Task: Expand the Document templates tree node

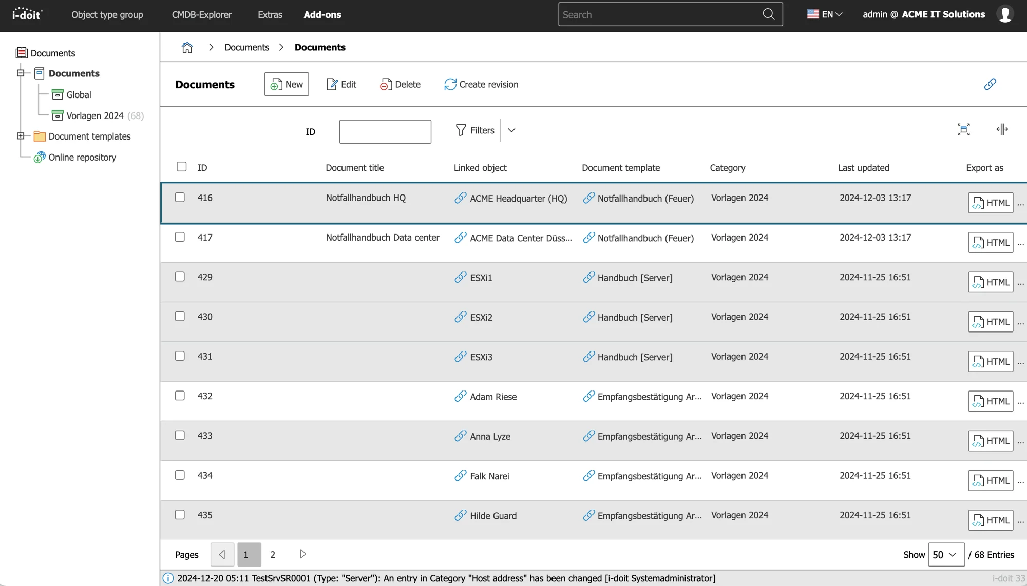Action: [21, 135]
